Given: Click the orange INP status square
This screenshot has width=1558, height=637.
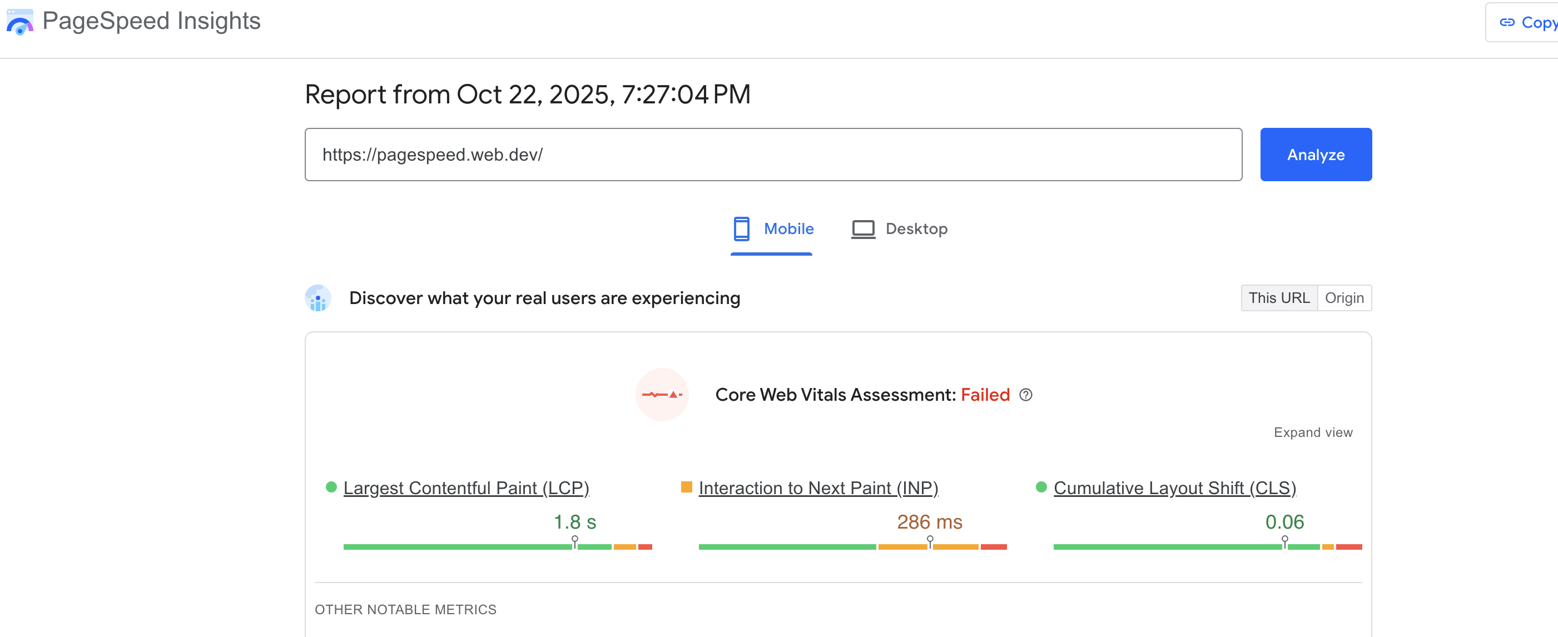Looking at the screenshot, I should click(687, 487).
